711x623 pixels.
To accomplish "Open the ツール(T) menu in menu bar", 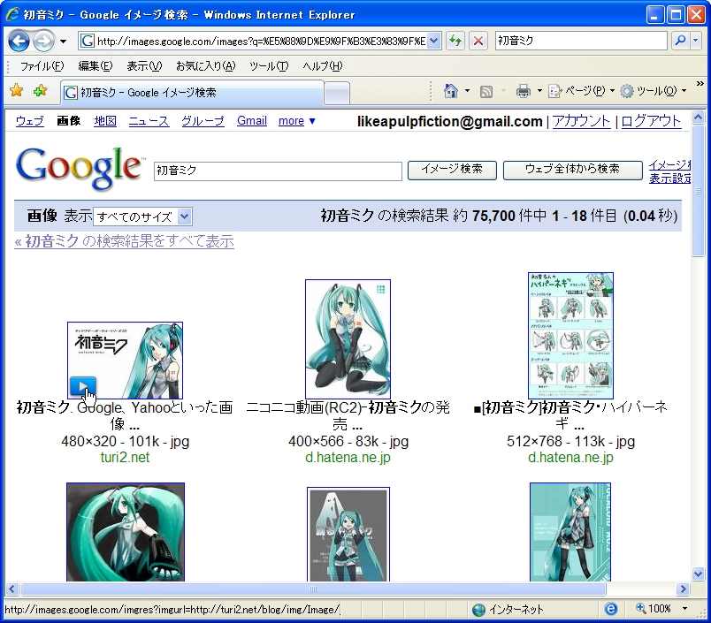I will 269,66.
